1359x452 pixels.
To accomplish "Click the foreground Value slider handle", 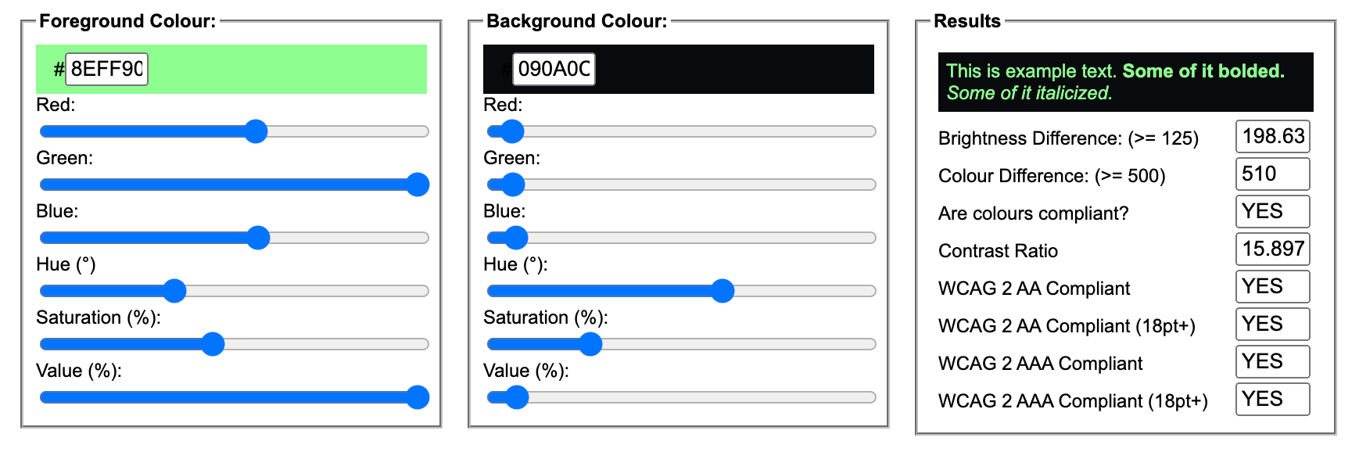I will (418, 397).
